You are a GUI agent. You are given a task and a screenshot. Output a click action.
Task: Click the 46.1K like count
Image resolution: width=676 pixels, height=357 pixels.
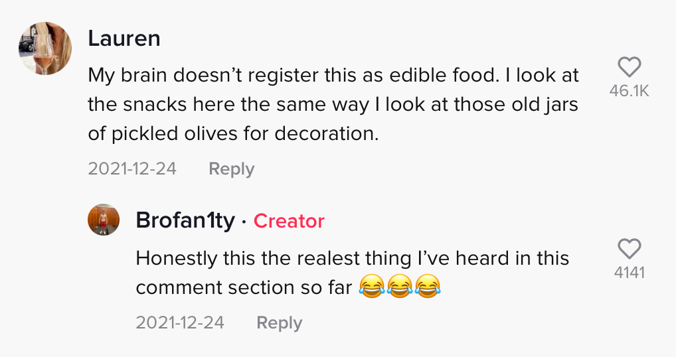pos(630,91)
